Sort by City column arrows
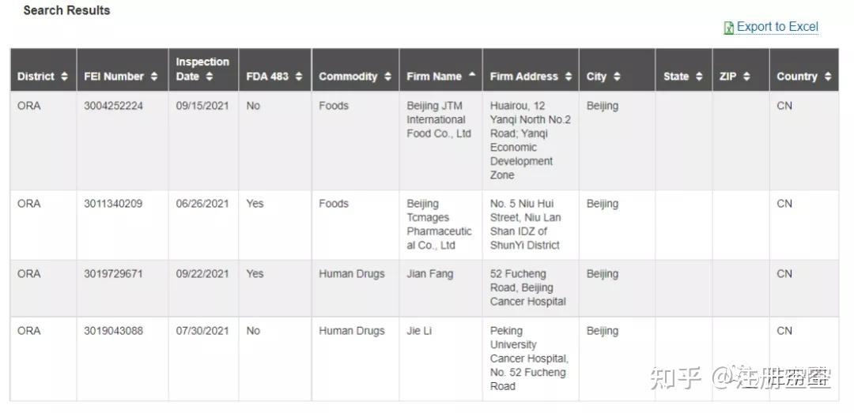This screenshot has width=854, height=413. (x=617, y=77)
